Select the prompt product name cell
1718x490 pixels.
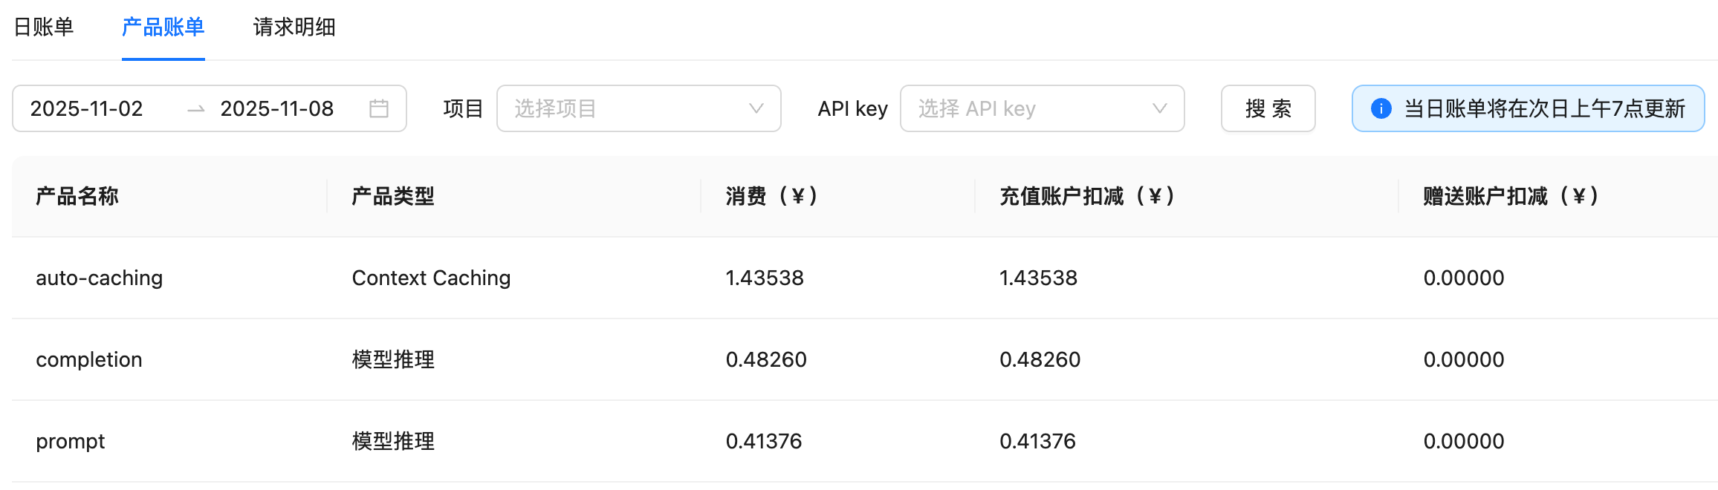71,441
